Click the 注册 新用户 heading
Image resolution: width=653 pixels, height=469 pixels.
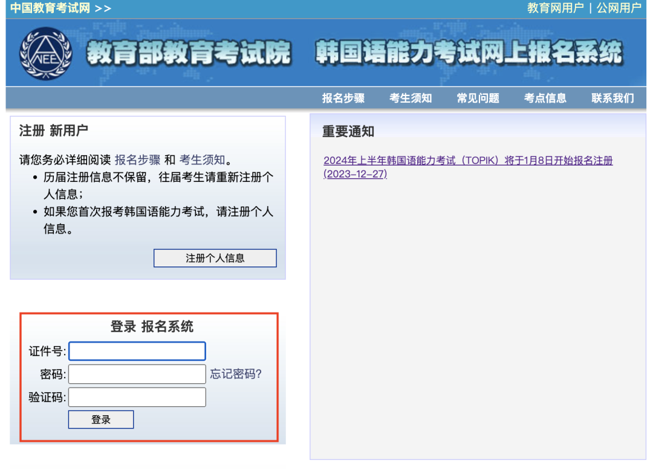(53, 131)
